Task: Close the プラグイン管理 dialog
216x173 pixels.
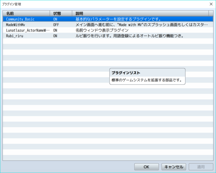Action: point(211,4)
